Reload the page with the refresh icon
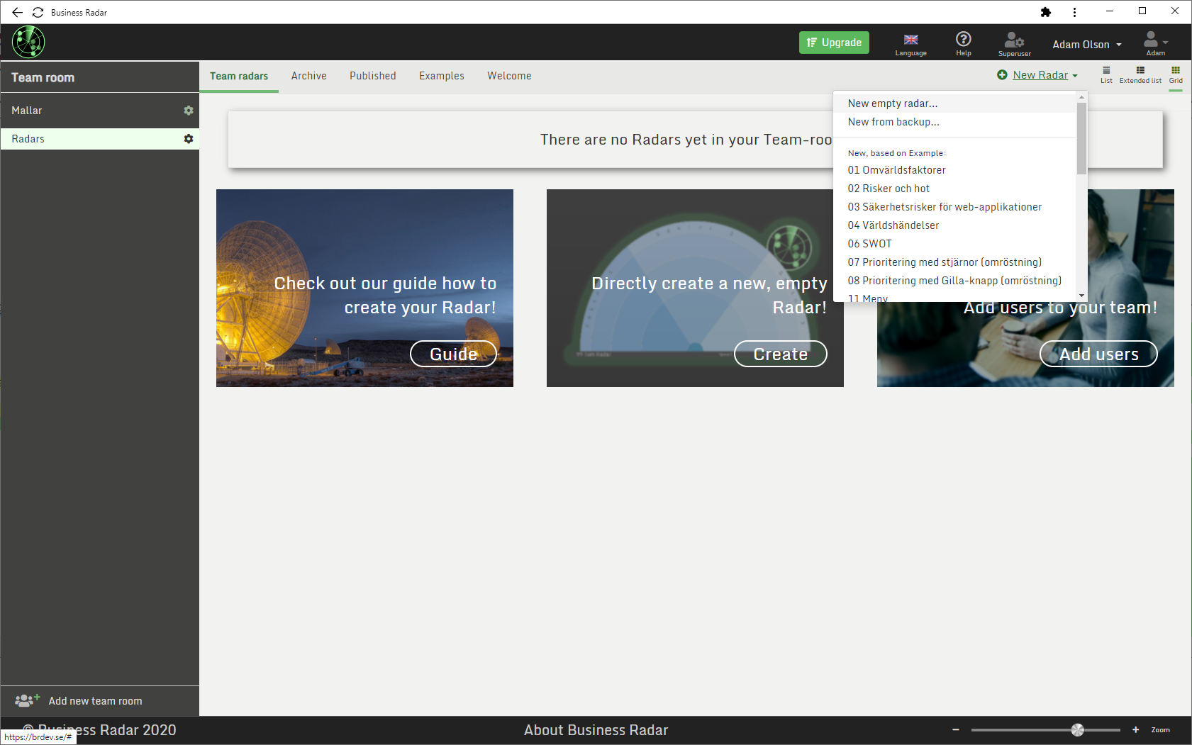Image resolution: width=1192 pixels, height=745 pixels. [x=38, y=12]
